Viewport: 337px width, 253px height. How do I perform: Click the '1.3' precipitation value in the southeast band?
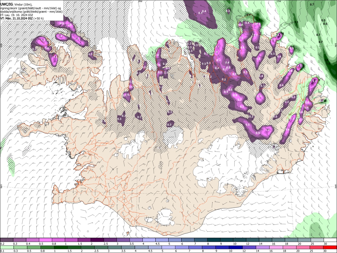(x=292, y=119)
